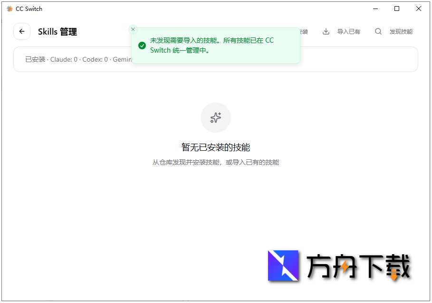Click the back arrow beside Skills 管理
432x303 pixels.
pos(22,31)
